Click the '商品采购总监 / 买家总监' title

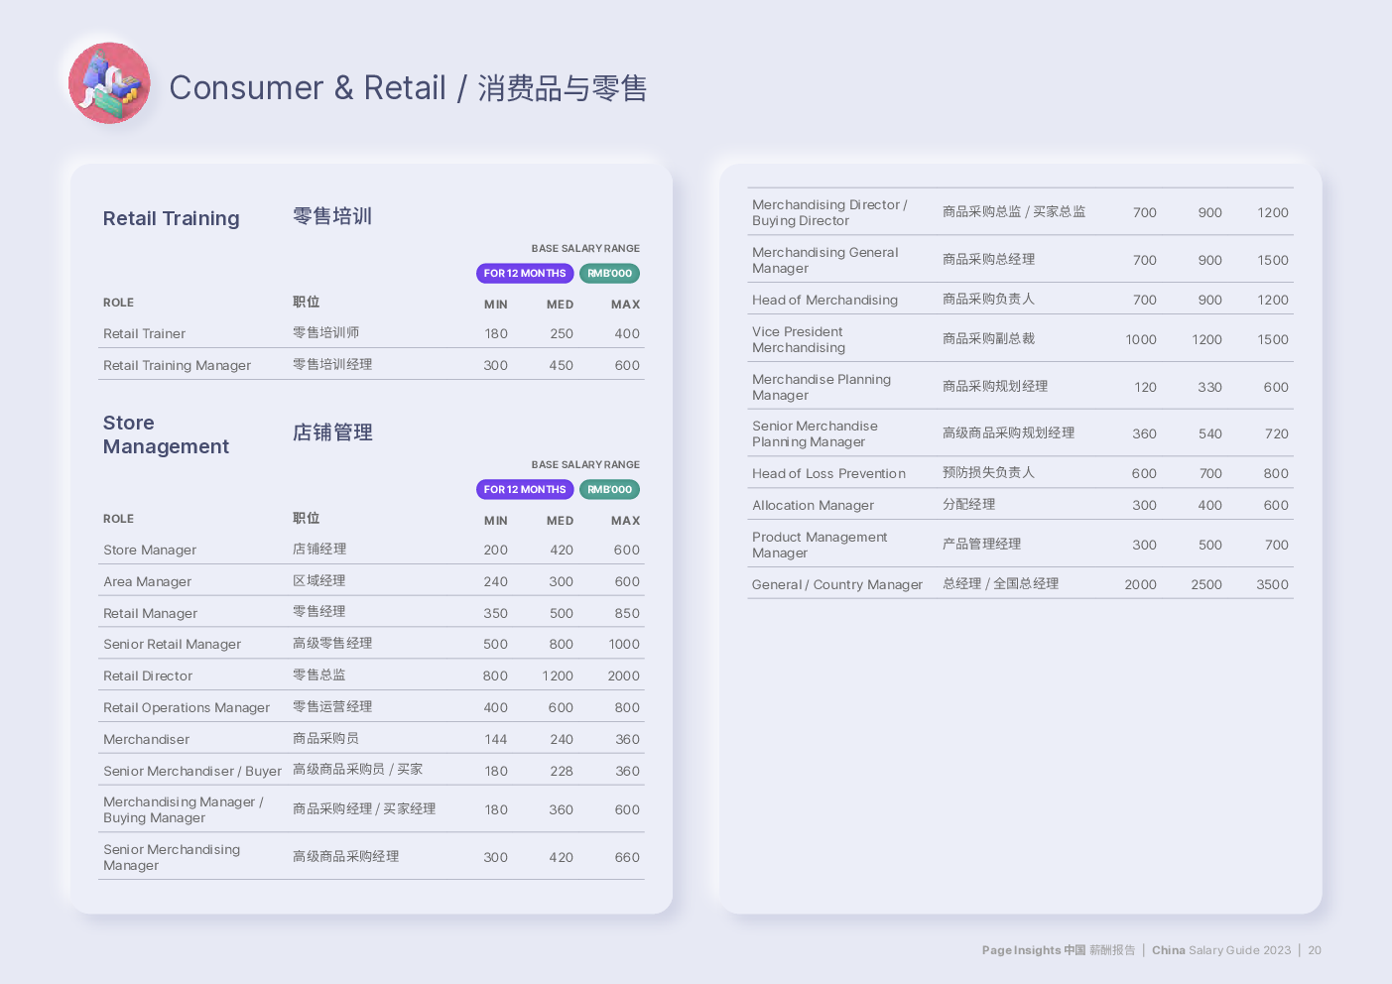point(1014,212)
